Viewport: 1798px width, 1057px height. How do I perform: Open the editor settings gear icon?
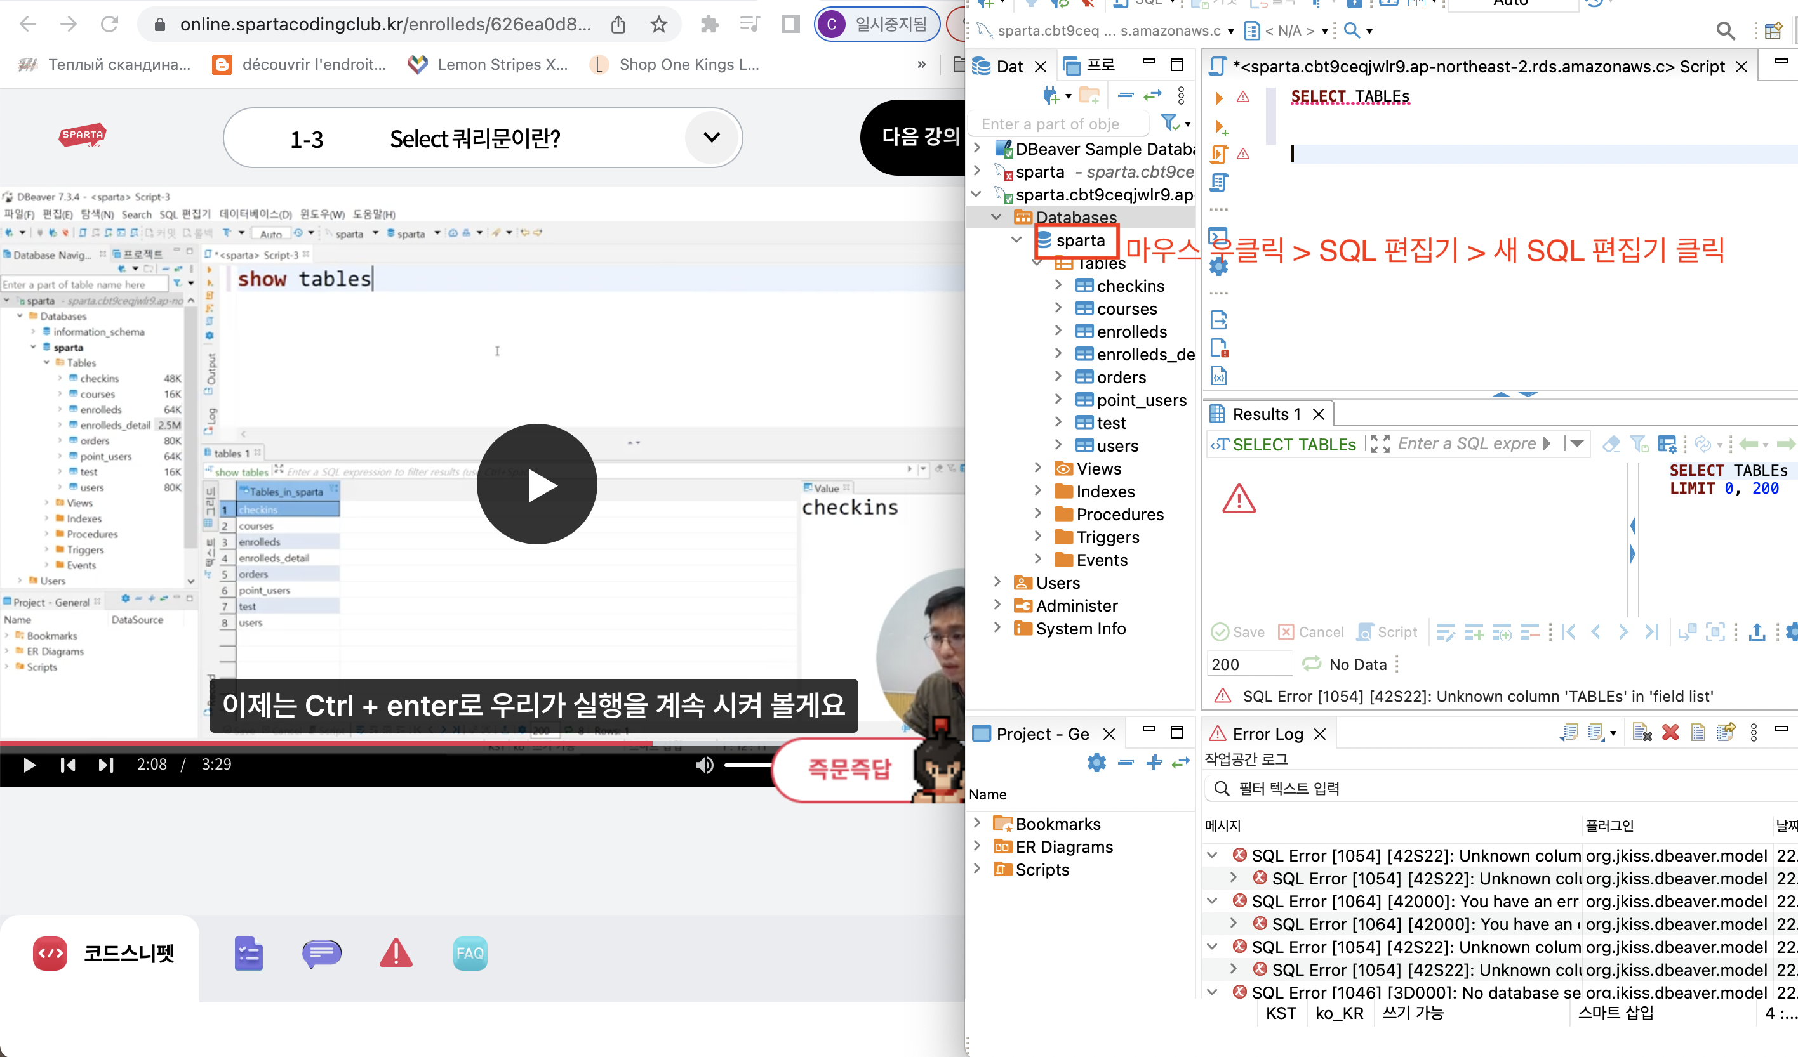point(1218,266)
